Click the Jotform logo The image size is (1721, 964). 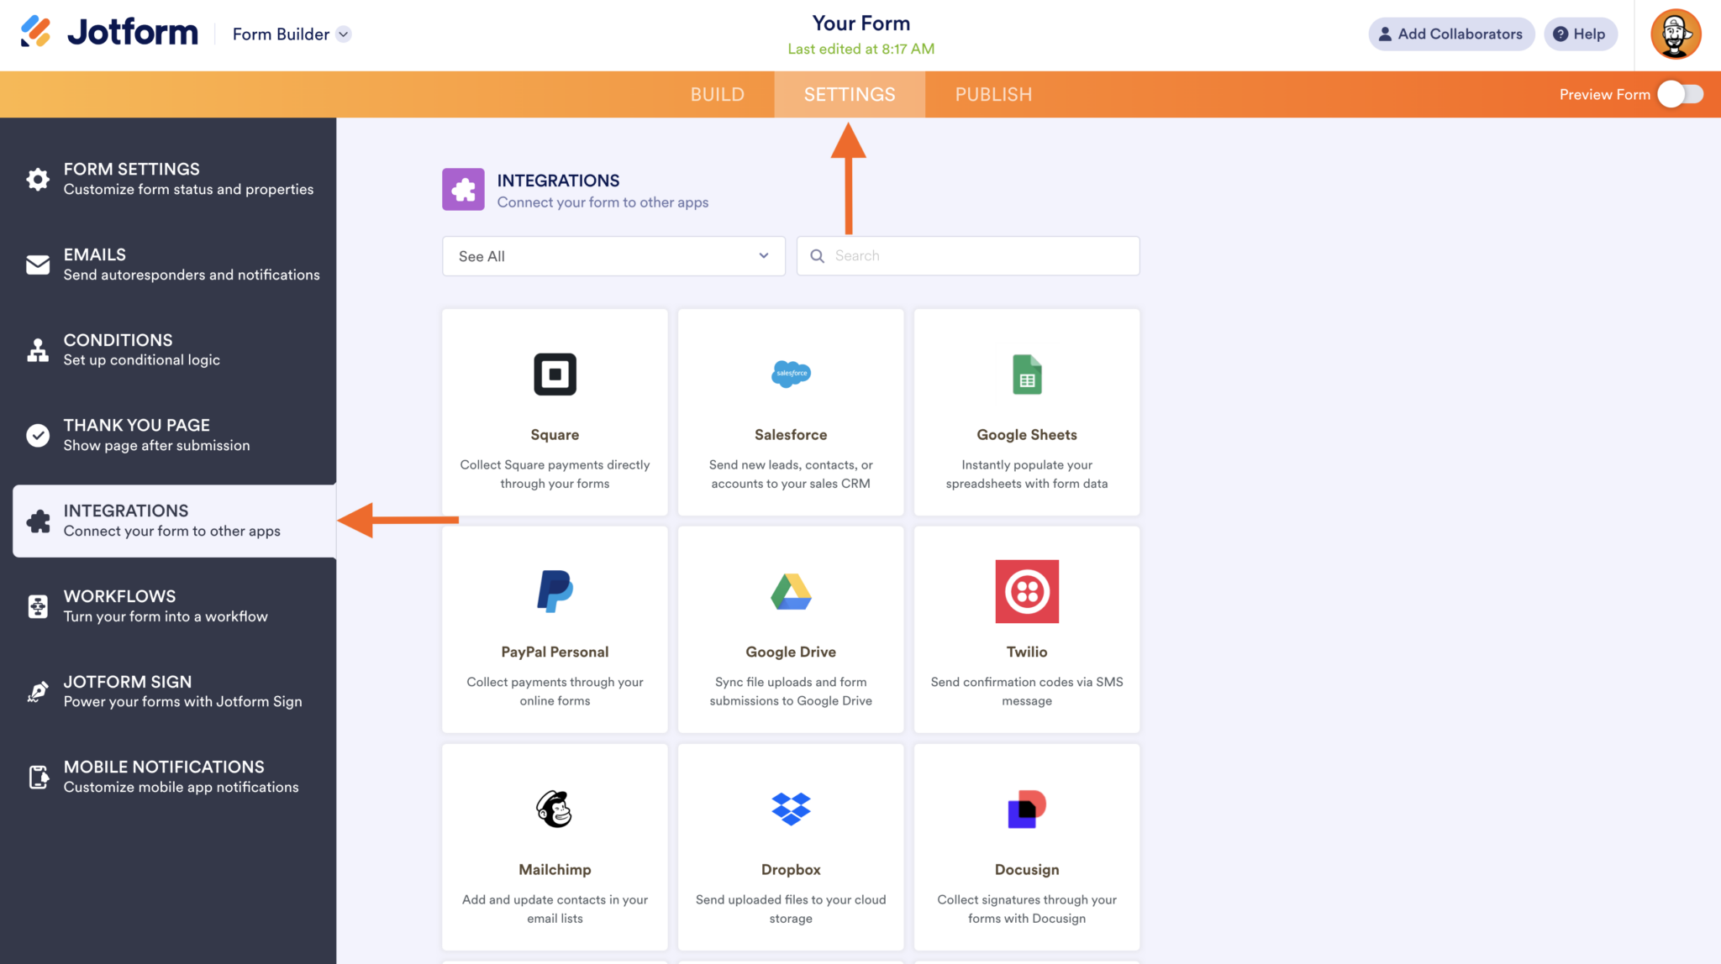108,32
